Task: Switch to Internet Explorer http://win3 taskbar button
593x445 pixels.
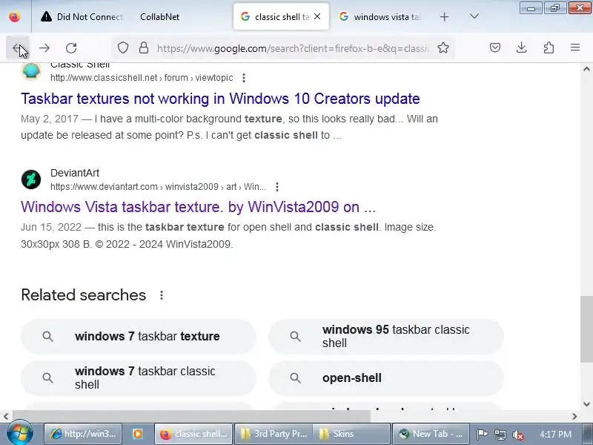Action: [x=83, y=434]
